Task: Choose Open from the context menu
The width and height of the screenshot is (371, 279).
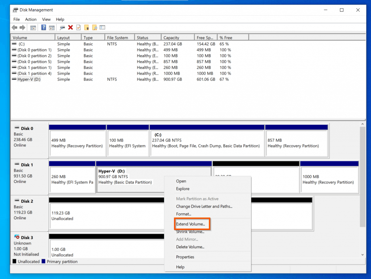Action: click(208, 181)
